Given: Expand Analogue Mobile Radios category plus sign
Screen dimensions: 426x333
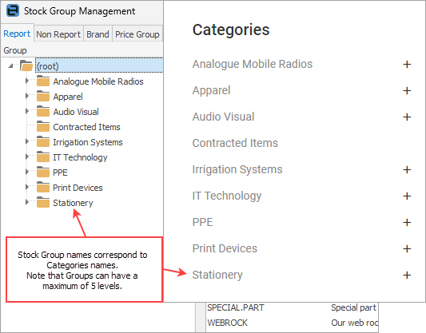Looking at the screenshot, I should [x=407, y=65].
